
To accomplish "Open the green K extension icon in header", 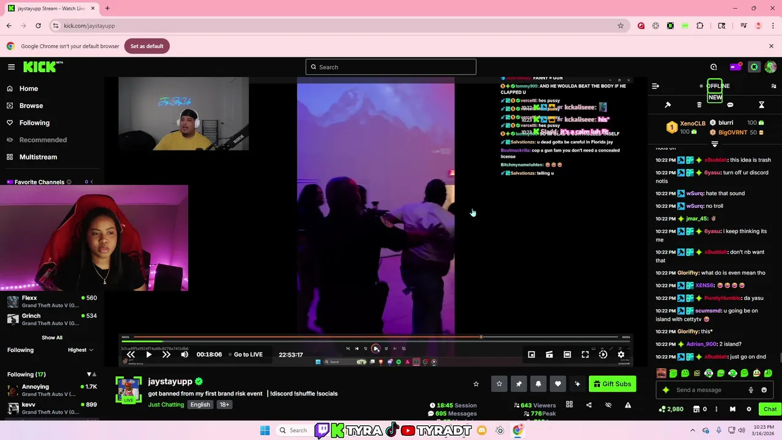I will (754, 67).
